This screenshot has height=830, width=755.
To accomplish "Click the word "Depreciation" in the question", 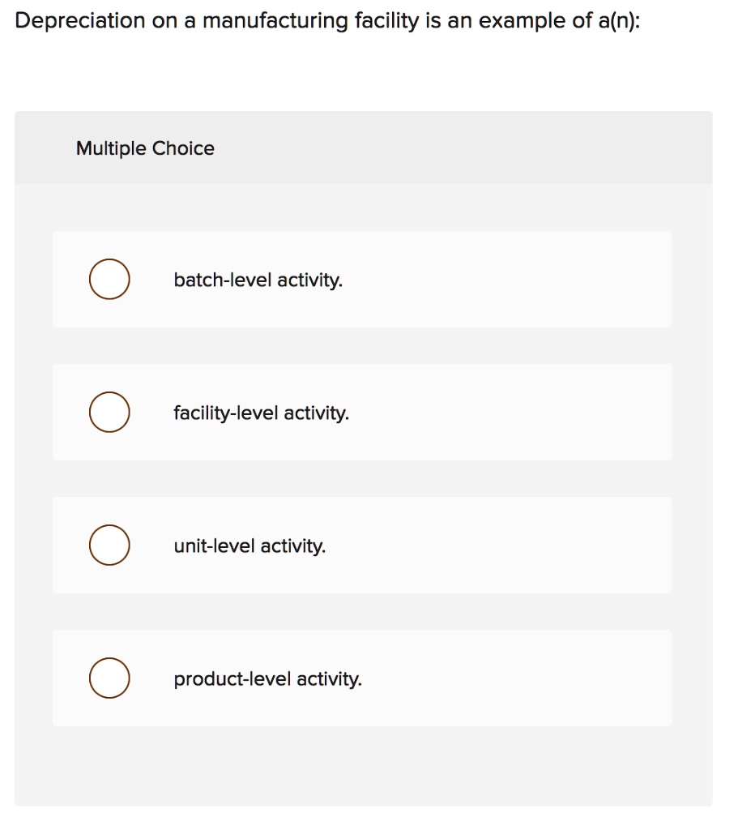I will pyautogui.click(x=81, y=21).
